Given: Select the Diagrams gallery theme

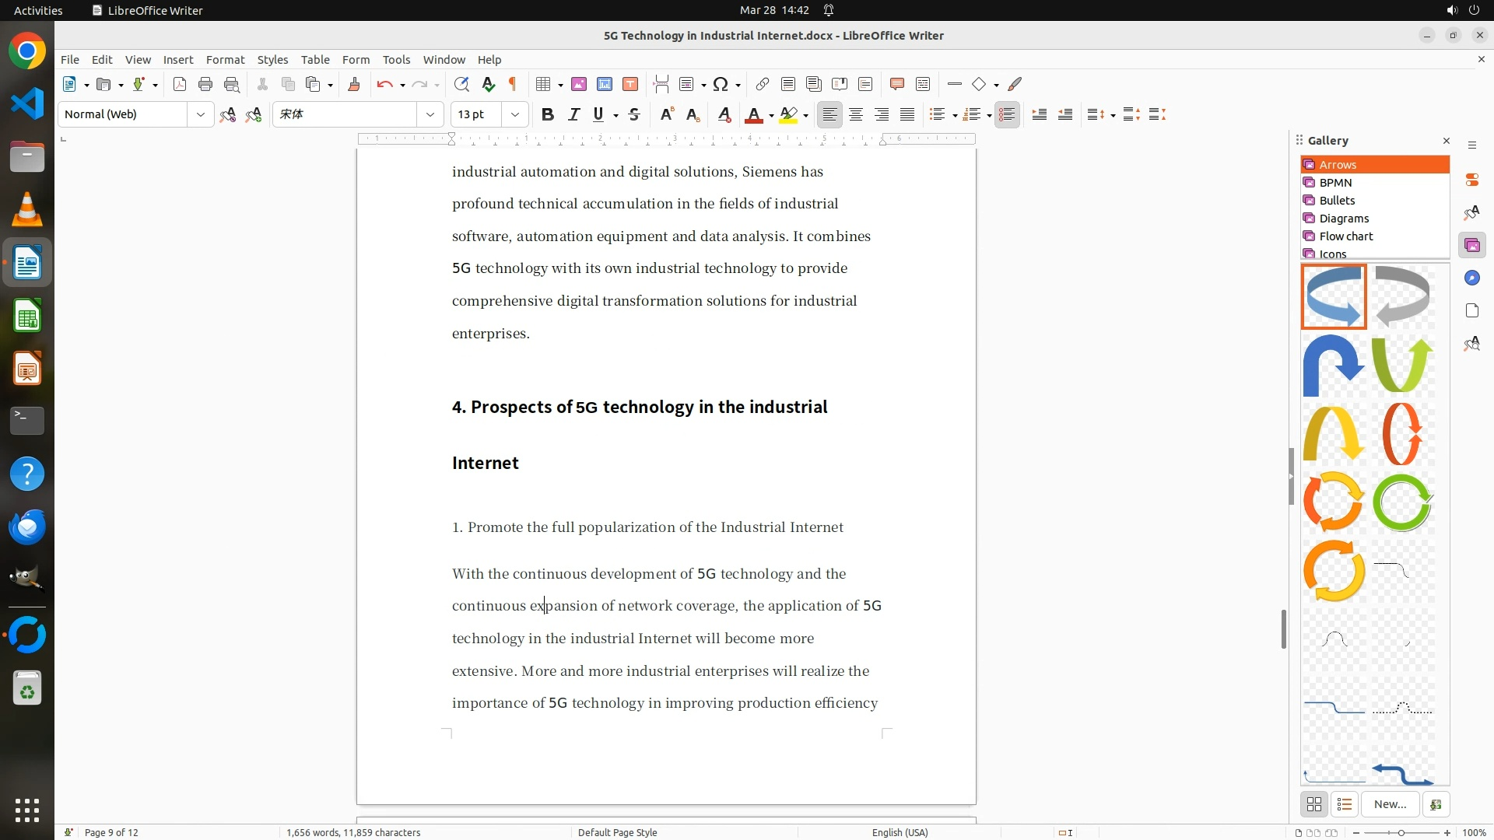Looking at the screenshot, I should pyautogui.click(x=1344, y=219).
